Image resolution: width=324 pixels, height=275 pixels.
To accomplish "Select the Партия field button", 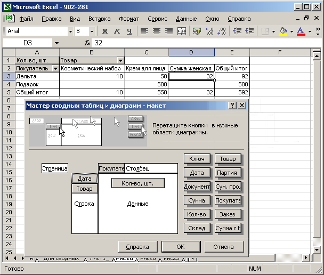I will click(228, 173).
